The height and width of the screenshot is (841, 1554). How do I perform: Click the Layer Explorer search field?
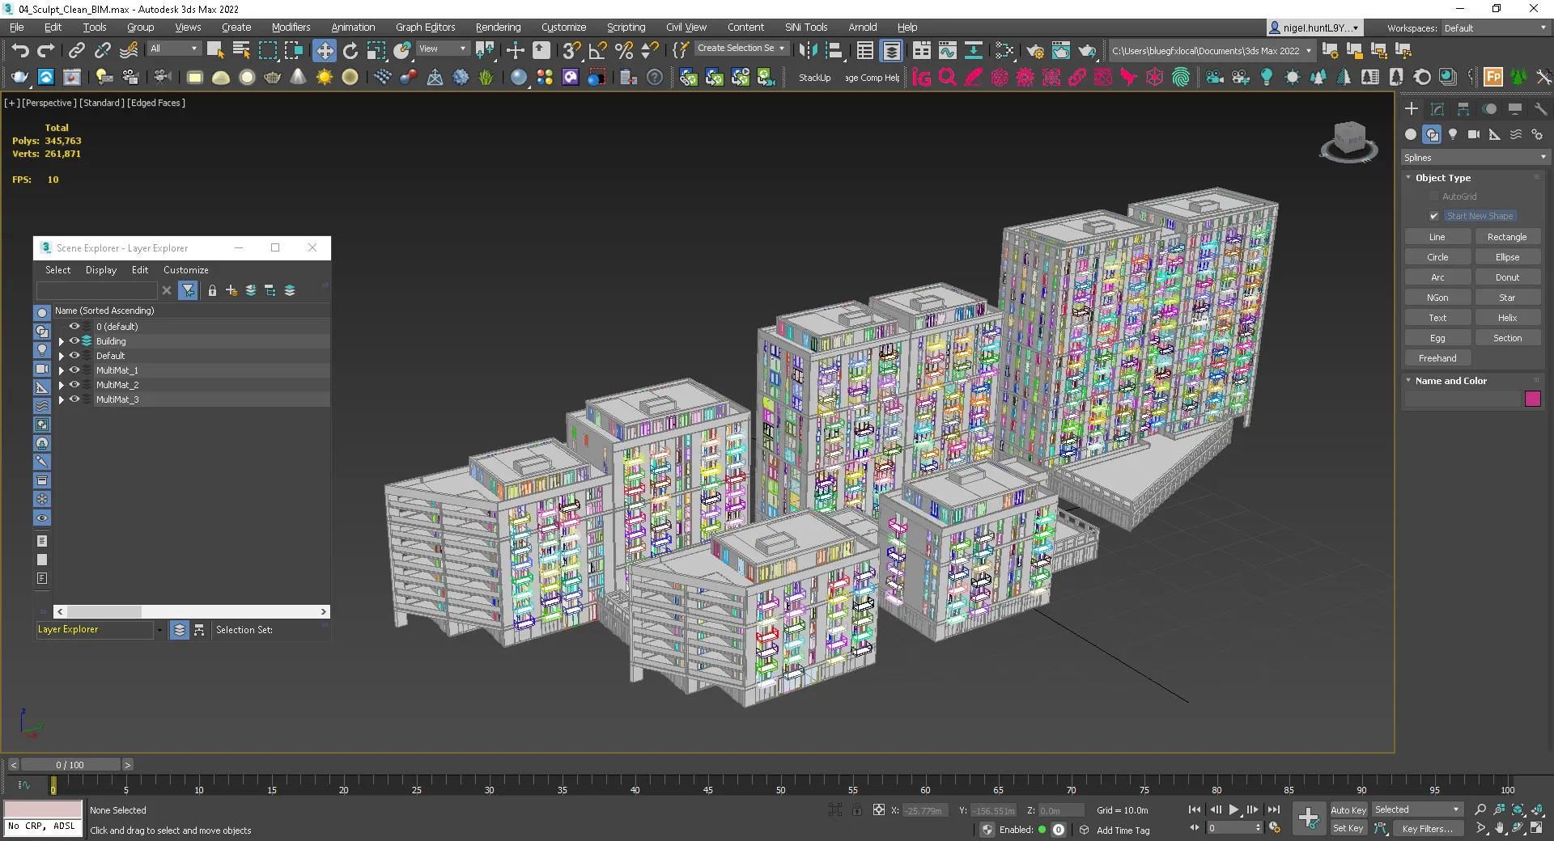(x=97, y=290)
